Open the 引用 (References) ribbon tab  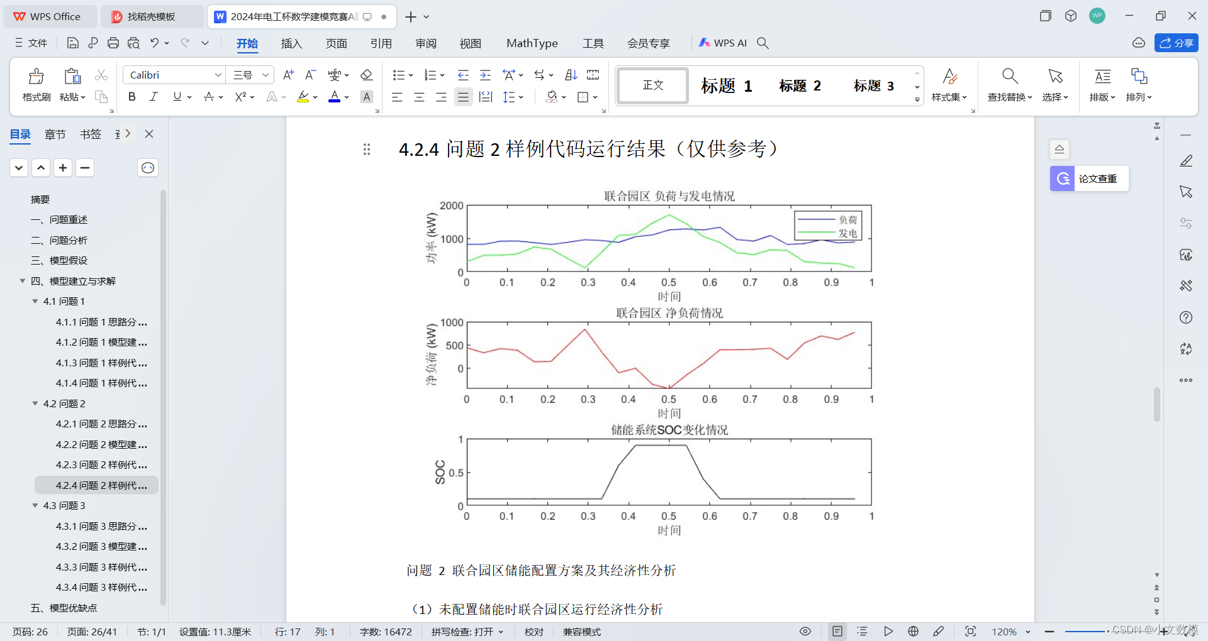click(x=381, y=43)
